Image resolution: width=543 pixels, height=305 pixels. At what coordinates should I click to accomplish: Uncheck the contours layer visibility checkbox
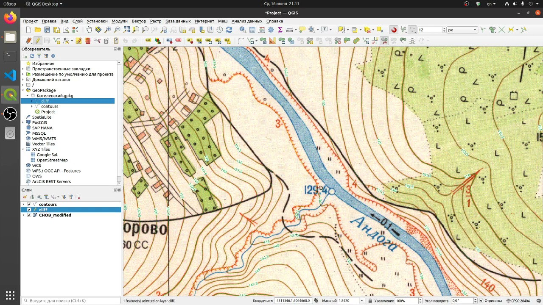click(x=29, y=205)
